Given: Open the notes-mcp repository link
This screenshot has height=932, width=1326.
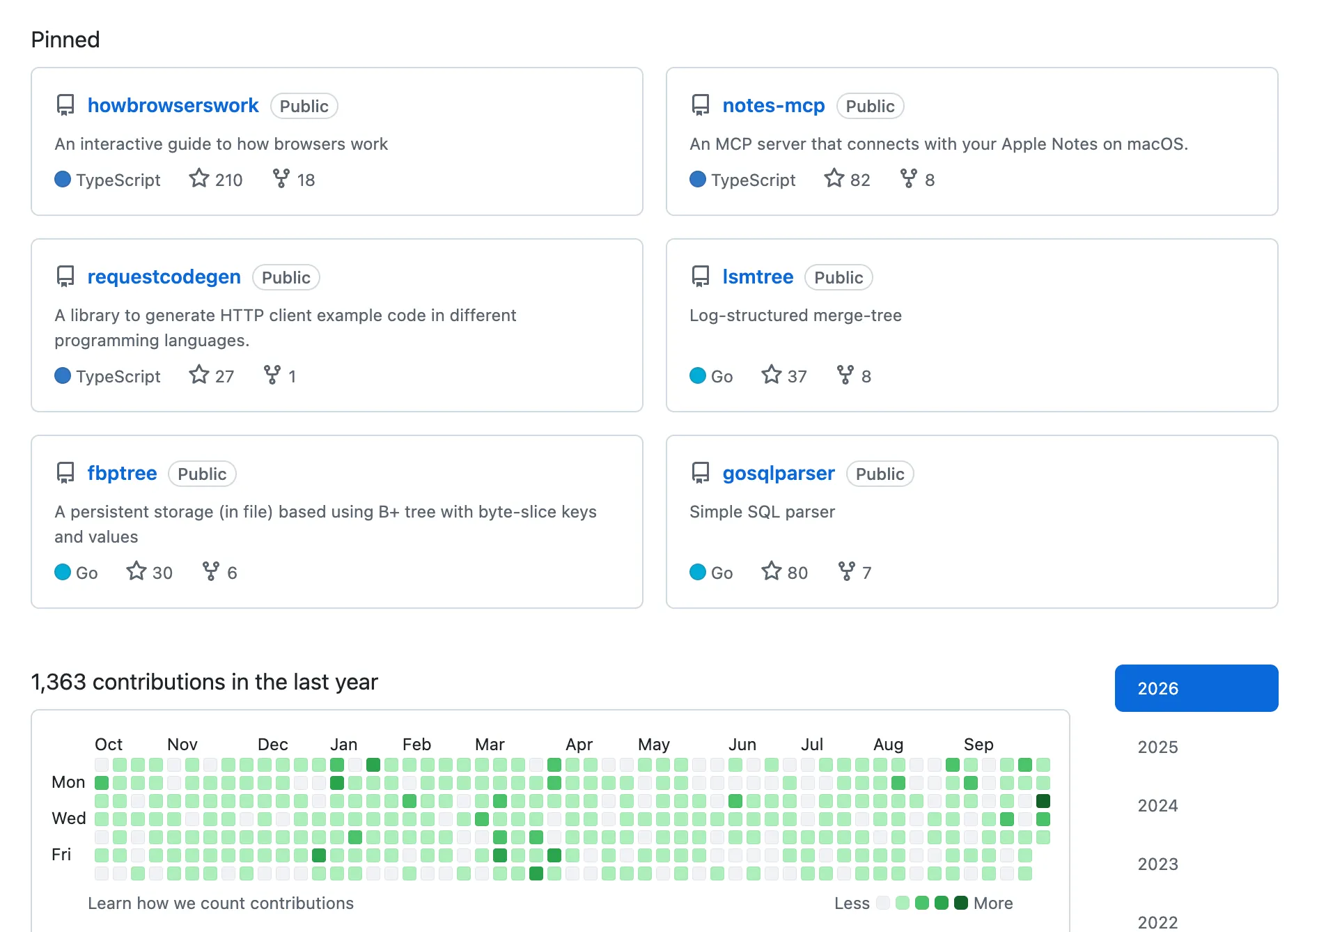Looking at the screenshot, I should tap(774, 105).
